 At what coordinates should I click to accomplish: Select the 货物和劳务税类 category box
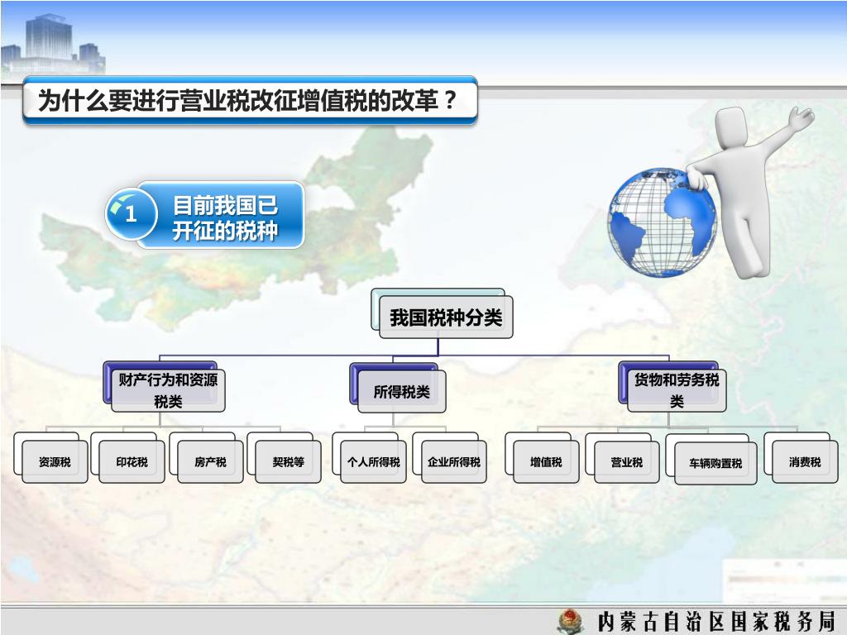tap(677, 390)
